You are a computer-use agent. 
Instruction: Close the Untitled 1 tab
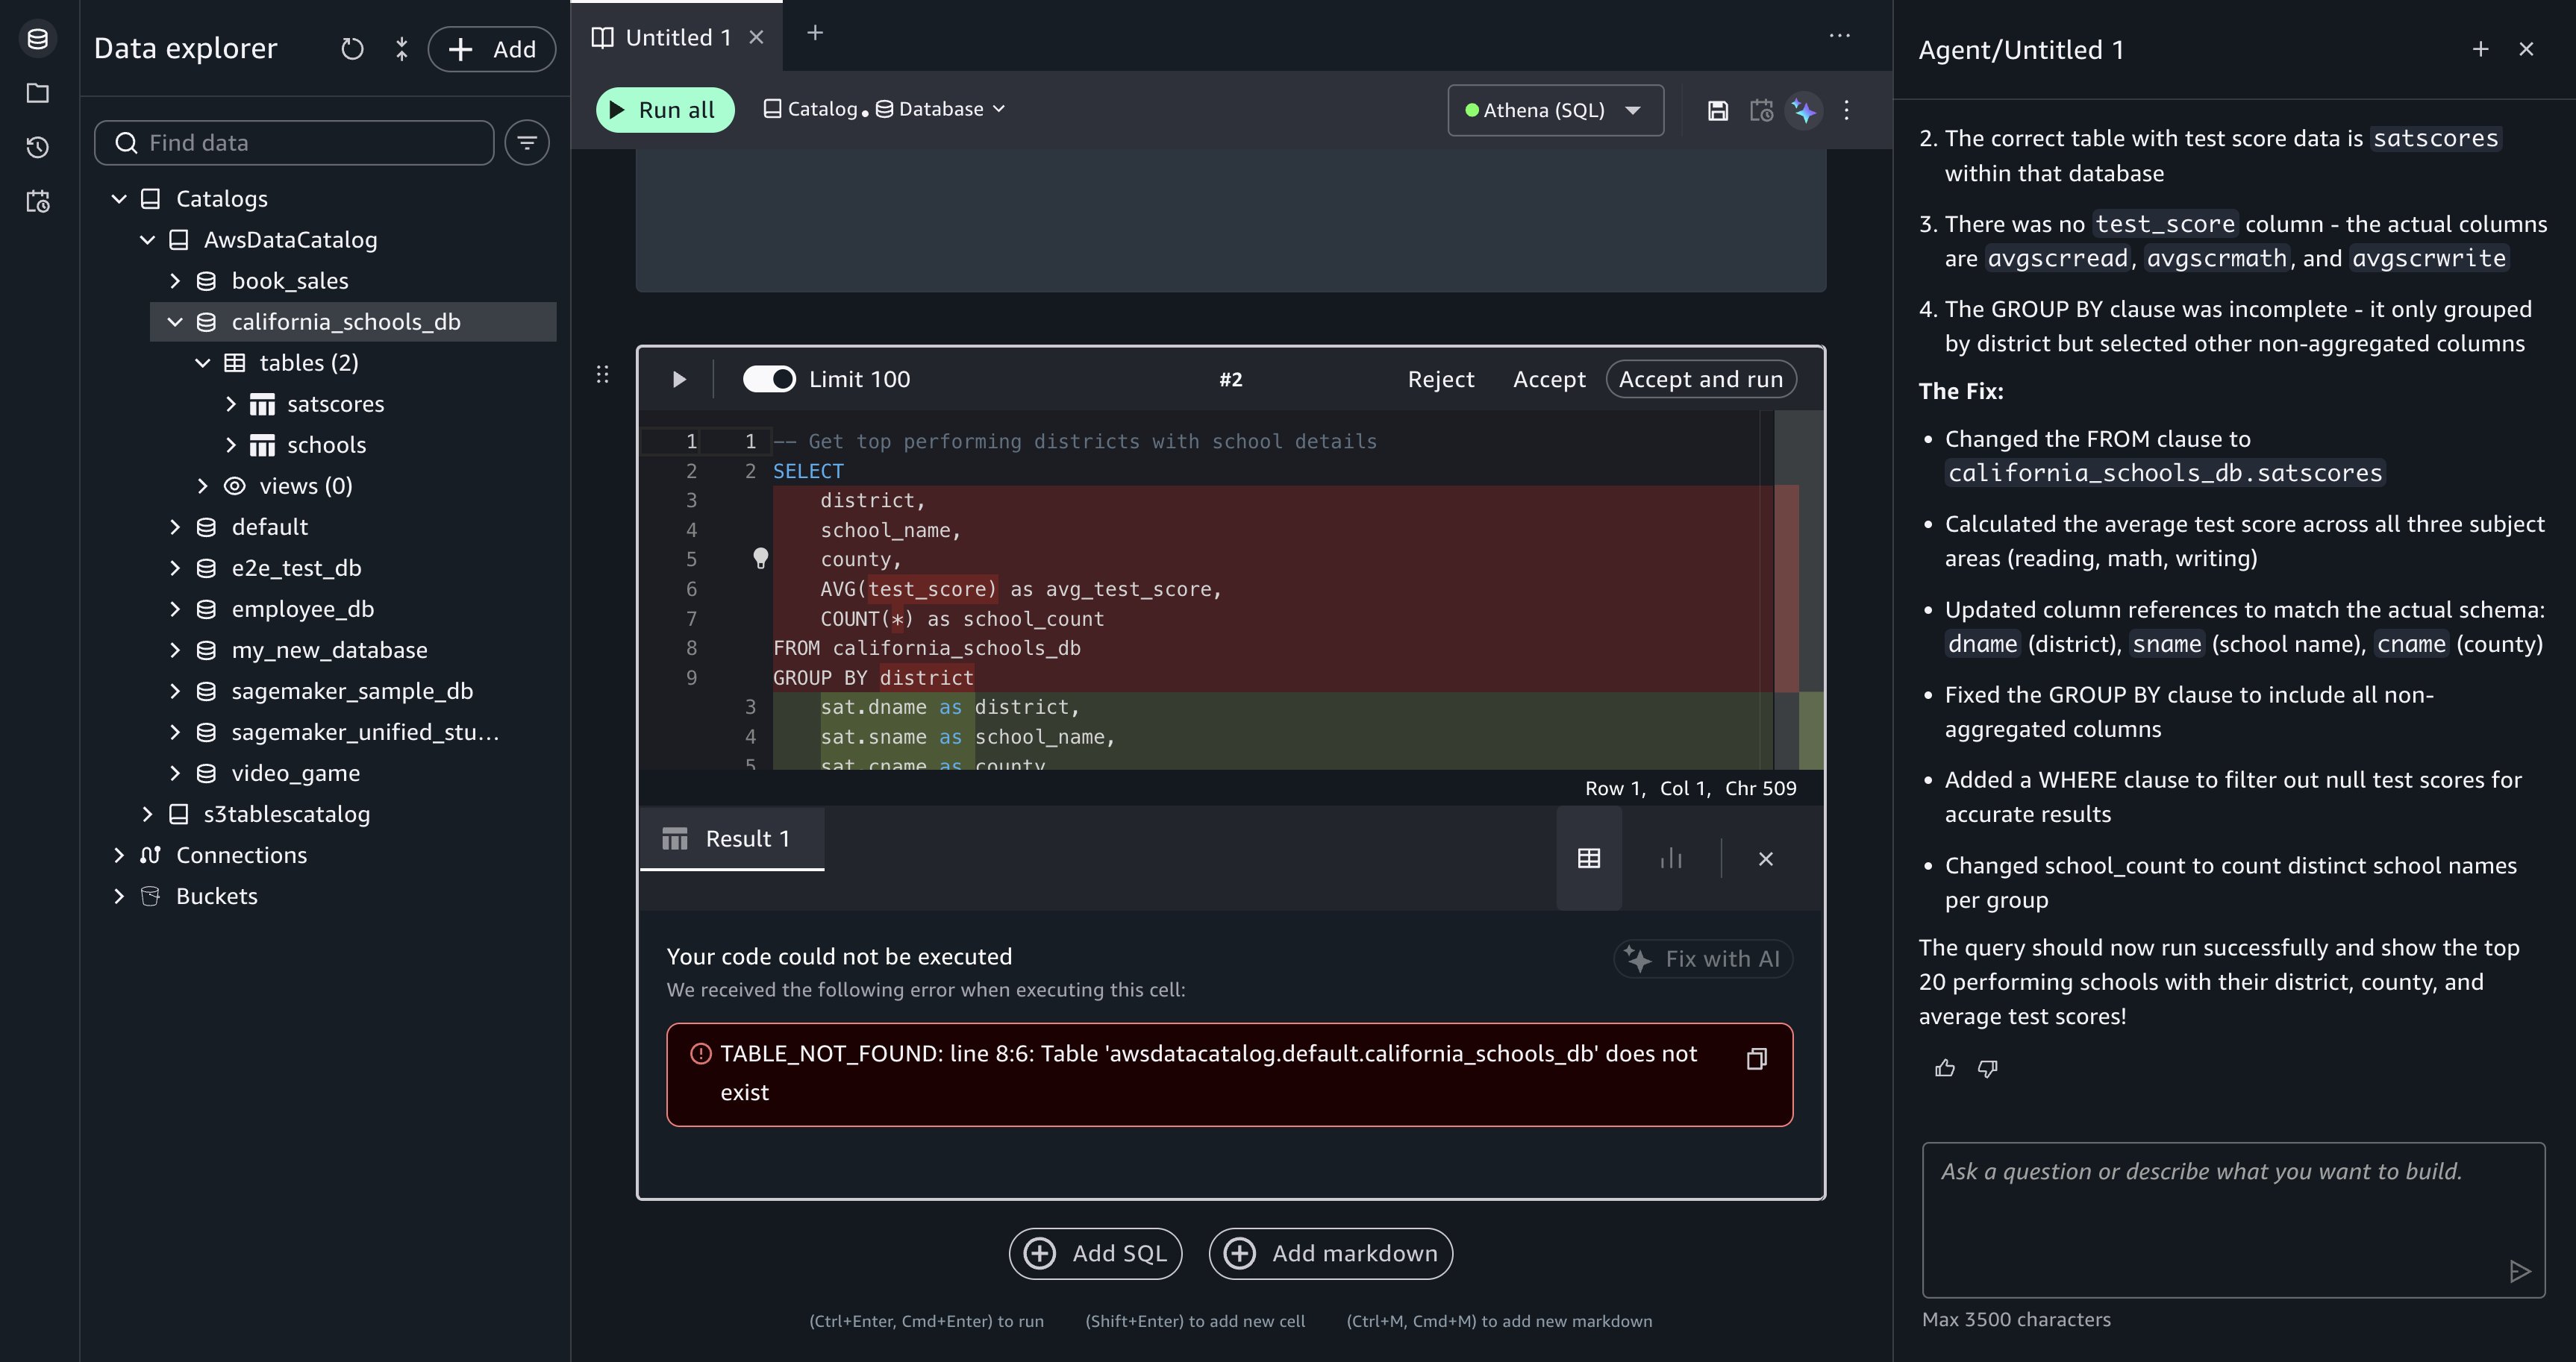[x=757, y=37]
